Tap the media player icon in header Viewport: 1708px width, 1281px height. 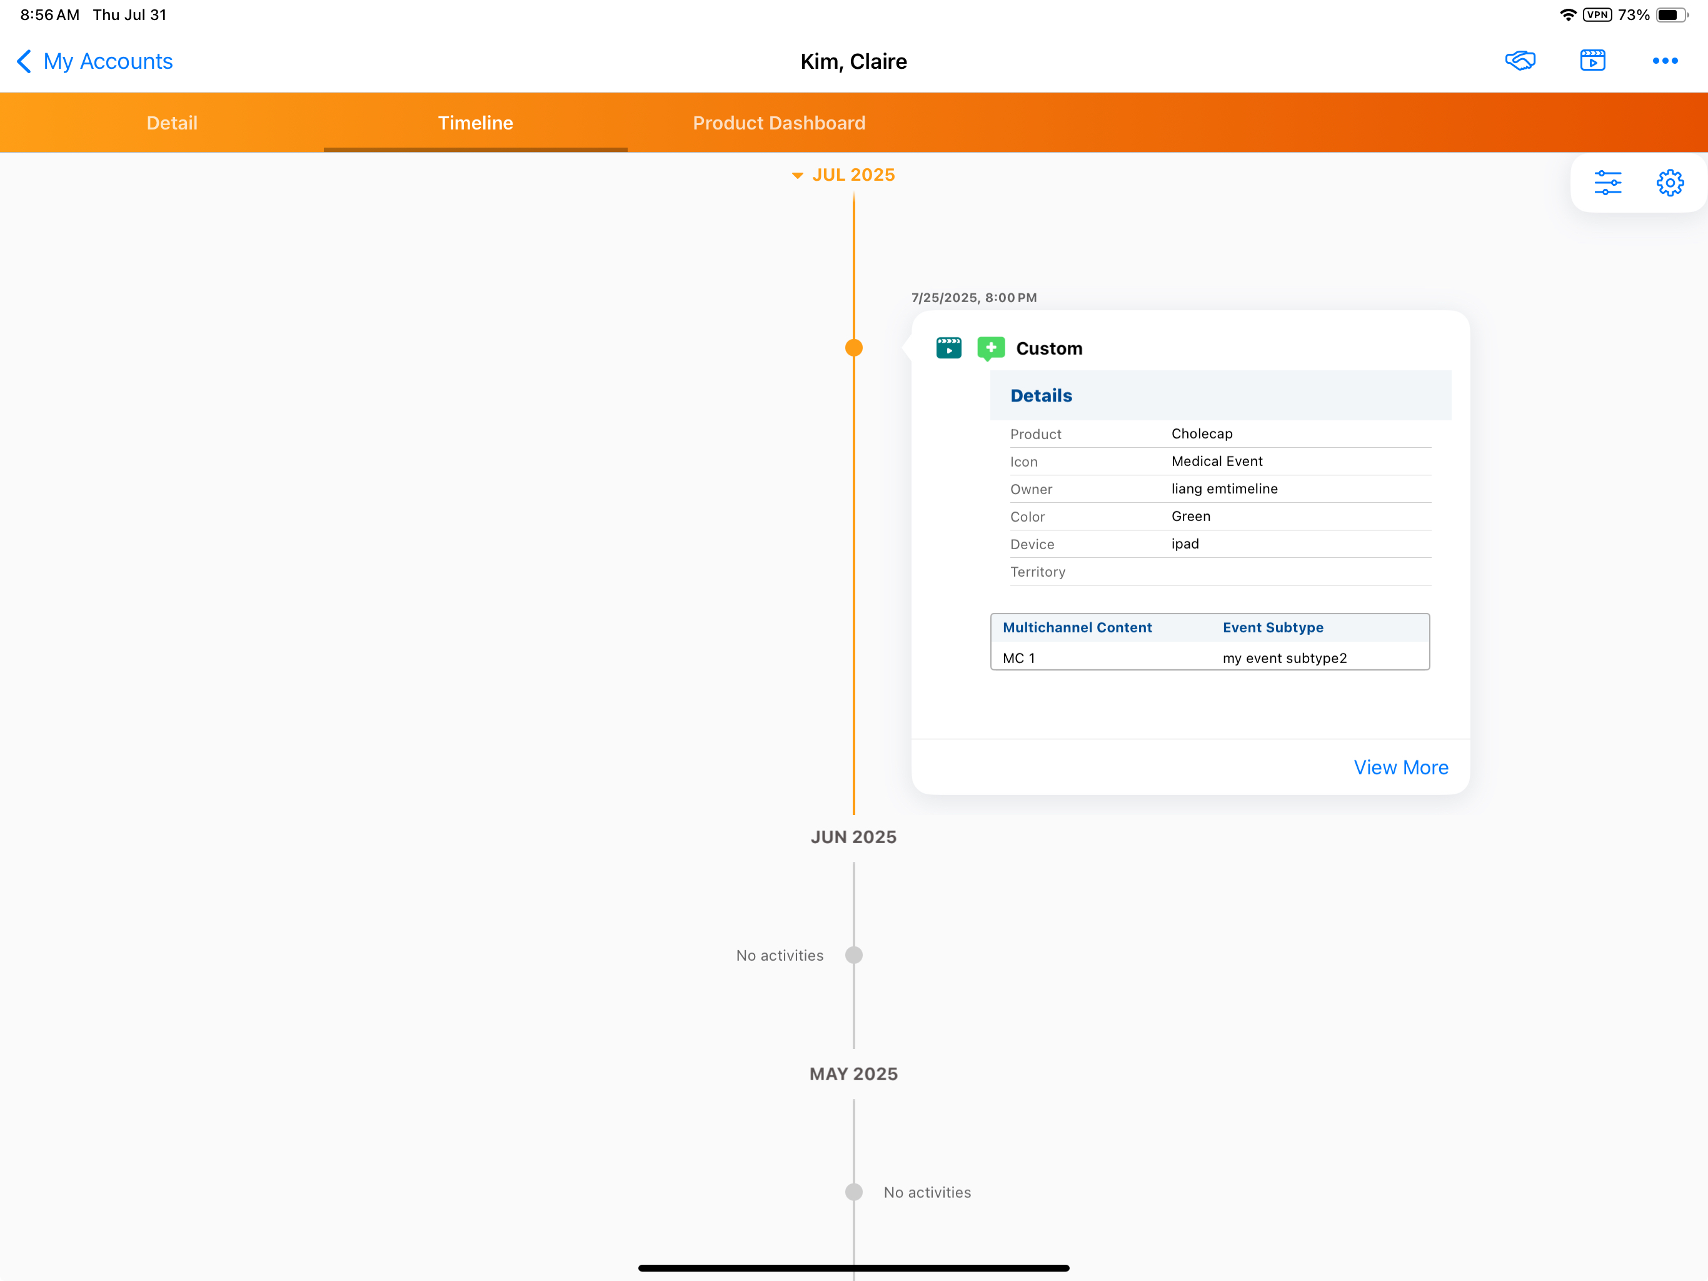[x=1592, y=60]
